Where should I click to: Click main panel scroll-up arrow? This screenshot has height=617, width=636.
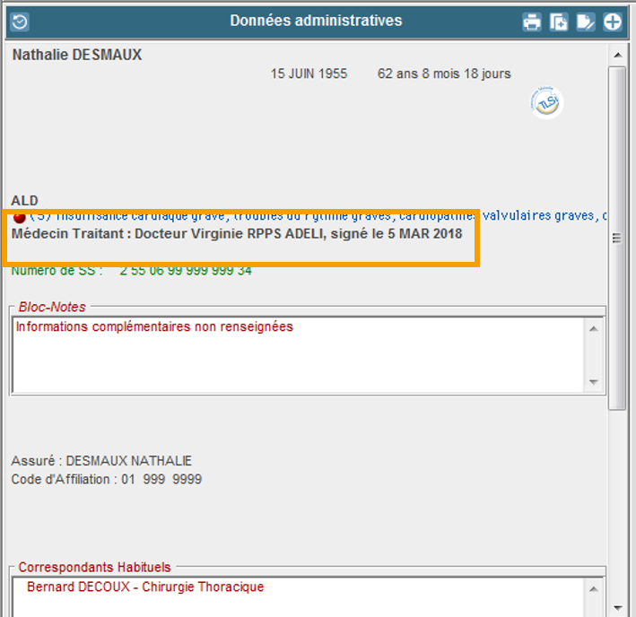pos(617,55)
